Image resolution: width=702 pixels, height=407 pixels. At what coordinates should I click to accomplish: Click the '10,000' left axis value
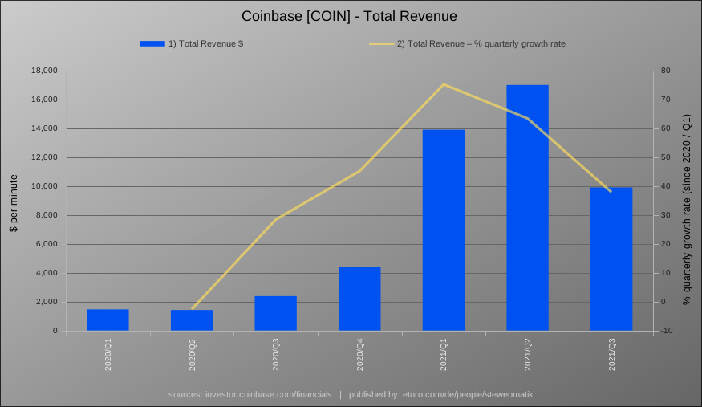click(44, 186)
